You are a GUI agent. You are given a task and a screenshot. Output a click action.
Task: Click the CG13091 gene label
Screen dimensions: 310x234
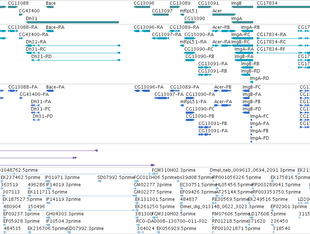tap(208, 3)
